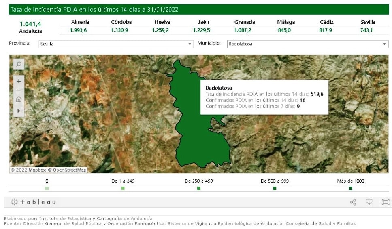The image size is (392, 229).
Task: Open the Municipio dropdown showing Badolatosa
Action: (307, 44)
